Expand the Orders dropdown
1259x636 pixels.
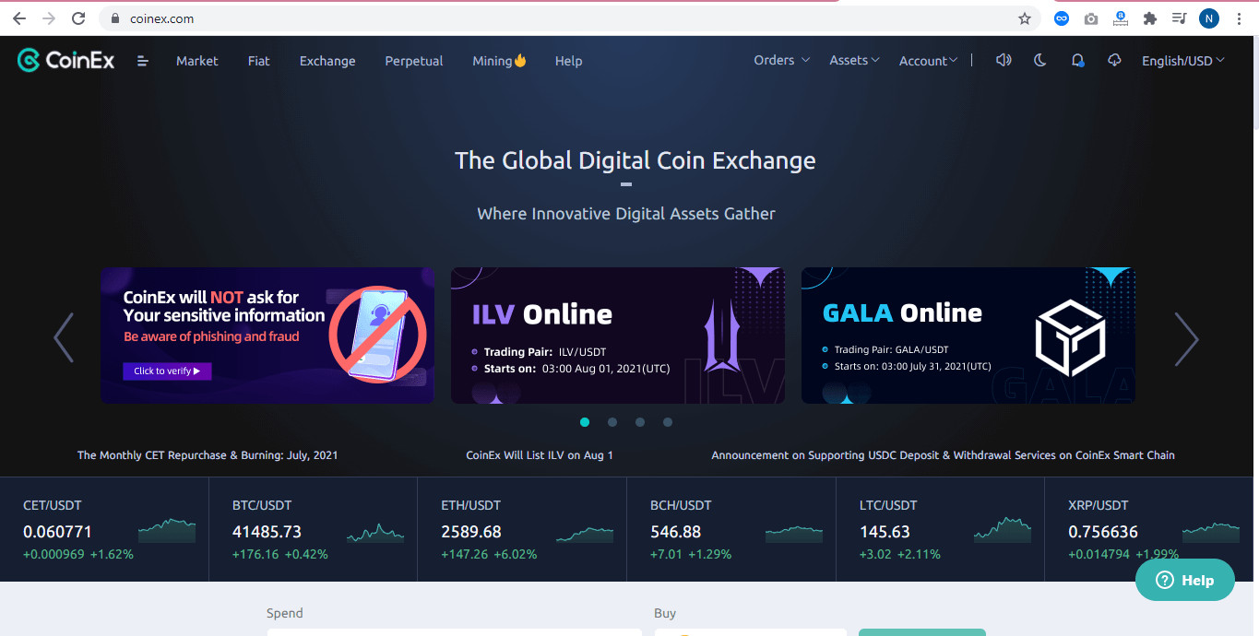pos(781,60)
